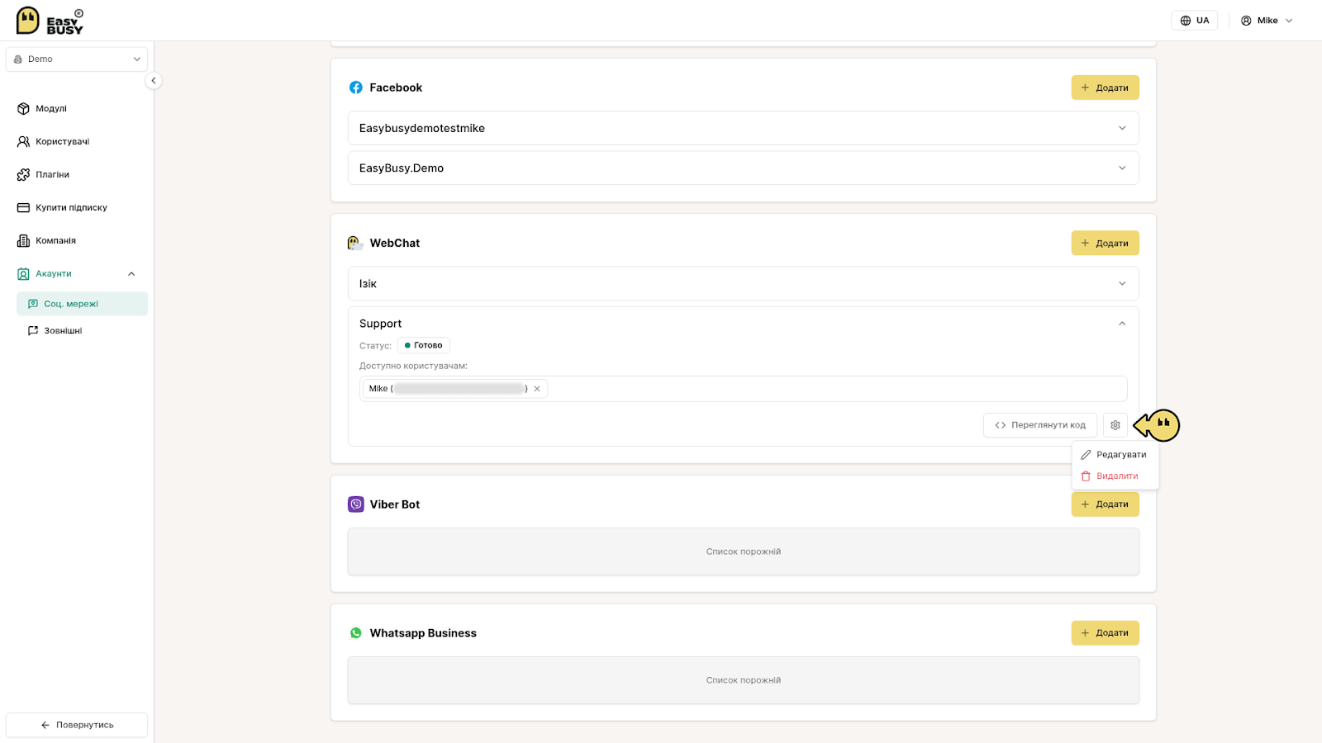
Task: Click the Доступно користувачам label
Action: tap(413, 366)
